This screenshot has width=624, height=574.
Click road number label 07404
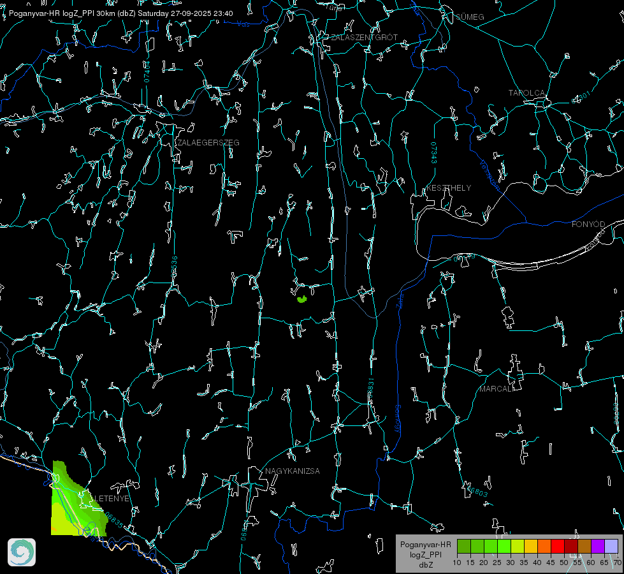pos(147,71)
